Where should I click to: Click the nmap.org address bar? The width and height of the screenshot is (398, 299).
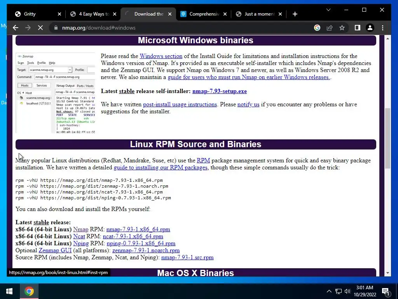pyautogui.click(x=178, y=28)
